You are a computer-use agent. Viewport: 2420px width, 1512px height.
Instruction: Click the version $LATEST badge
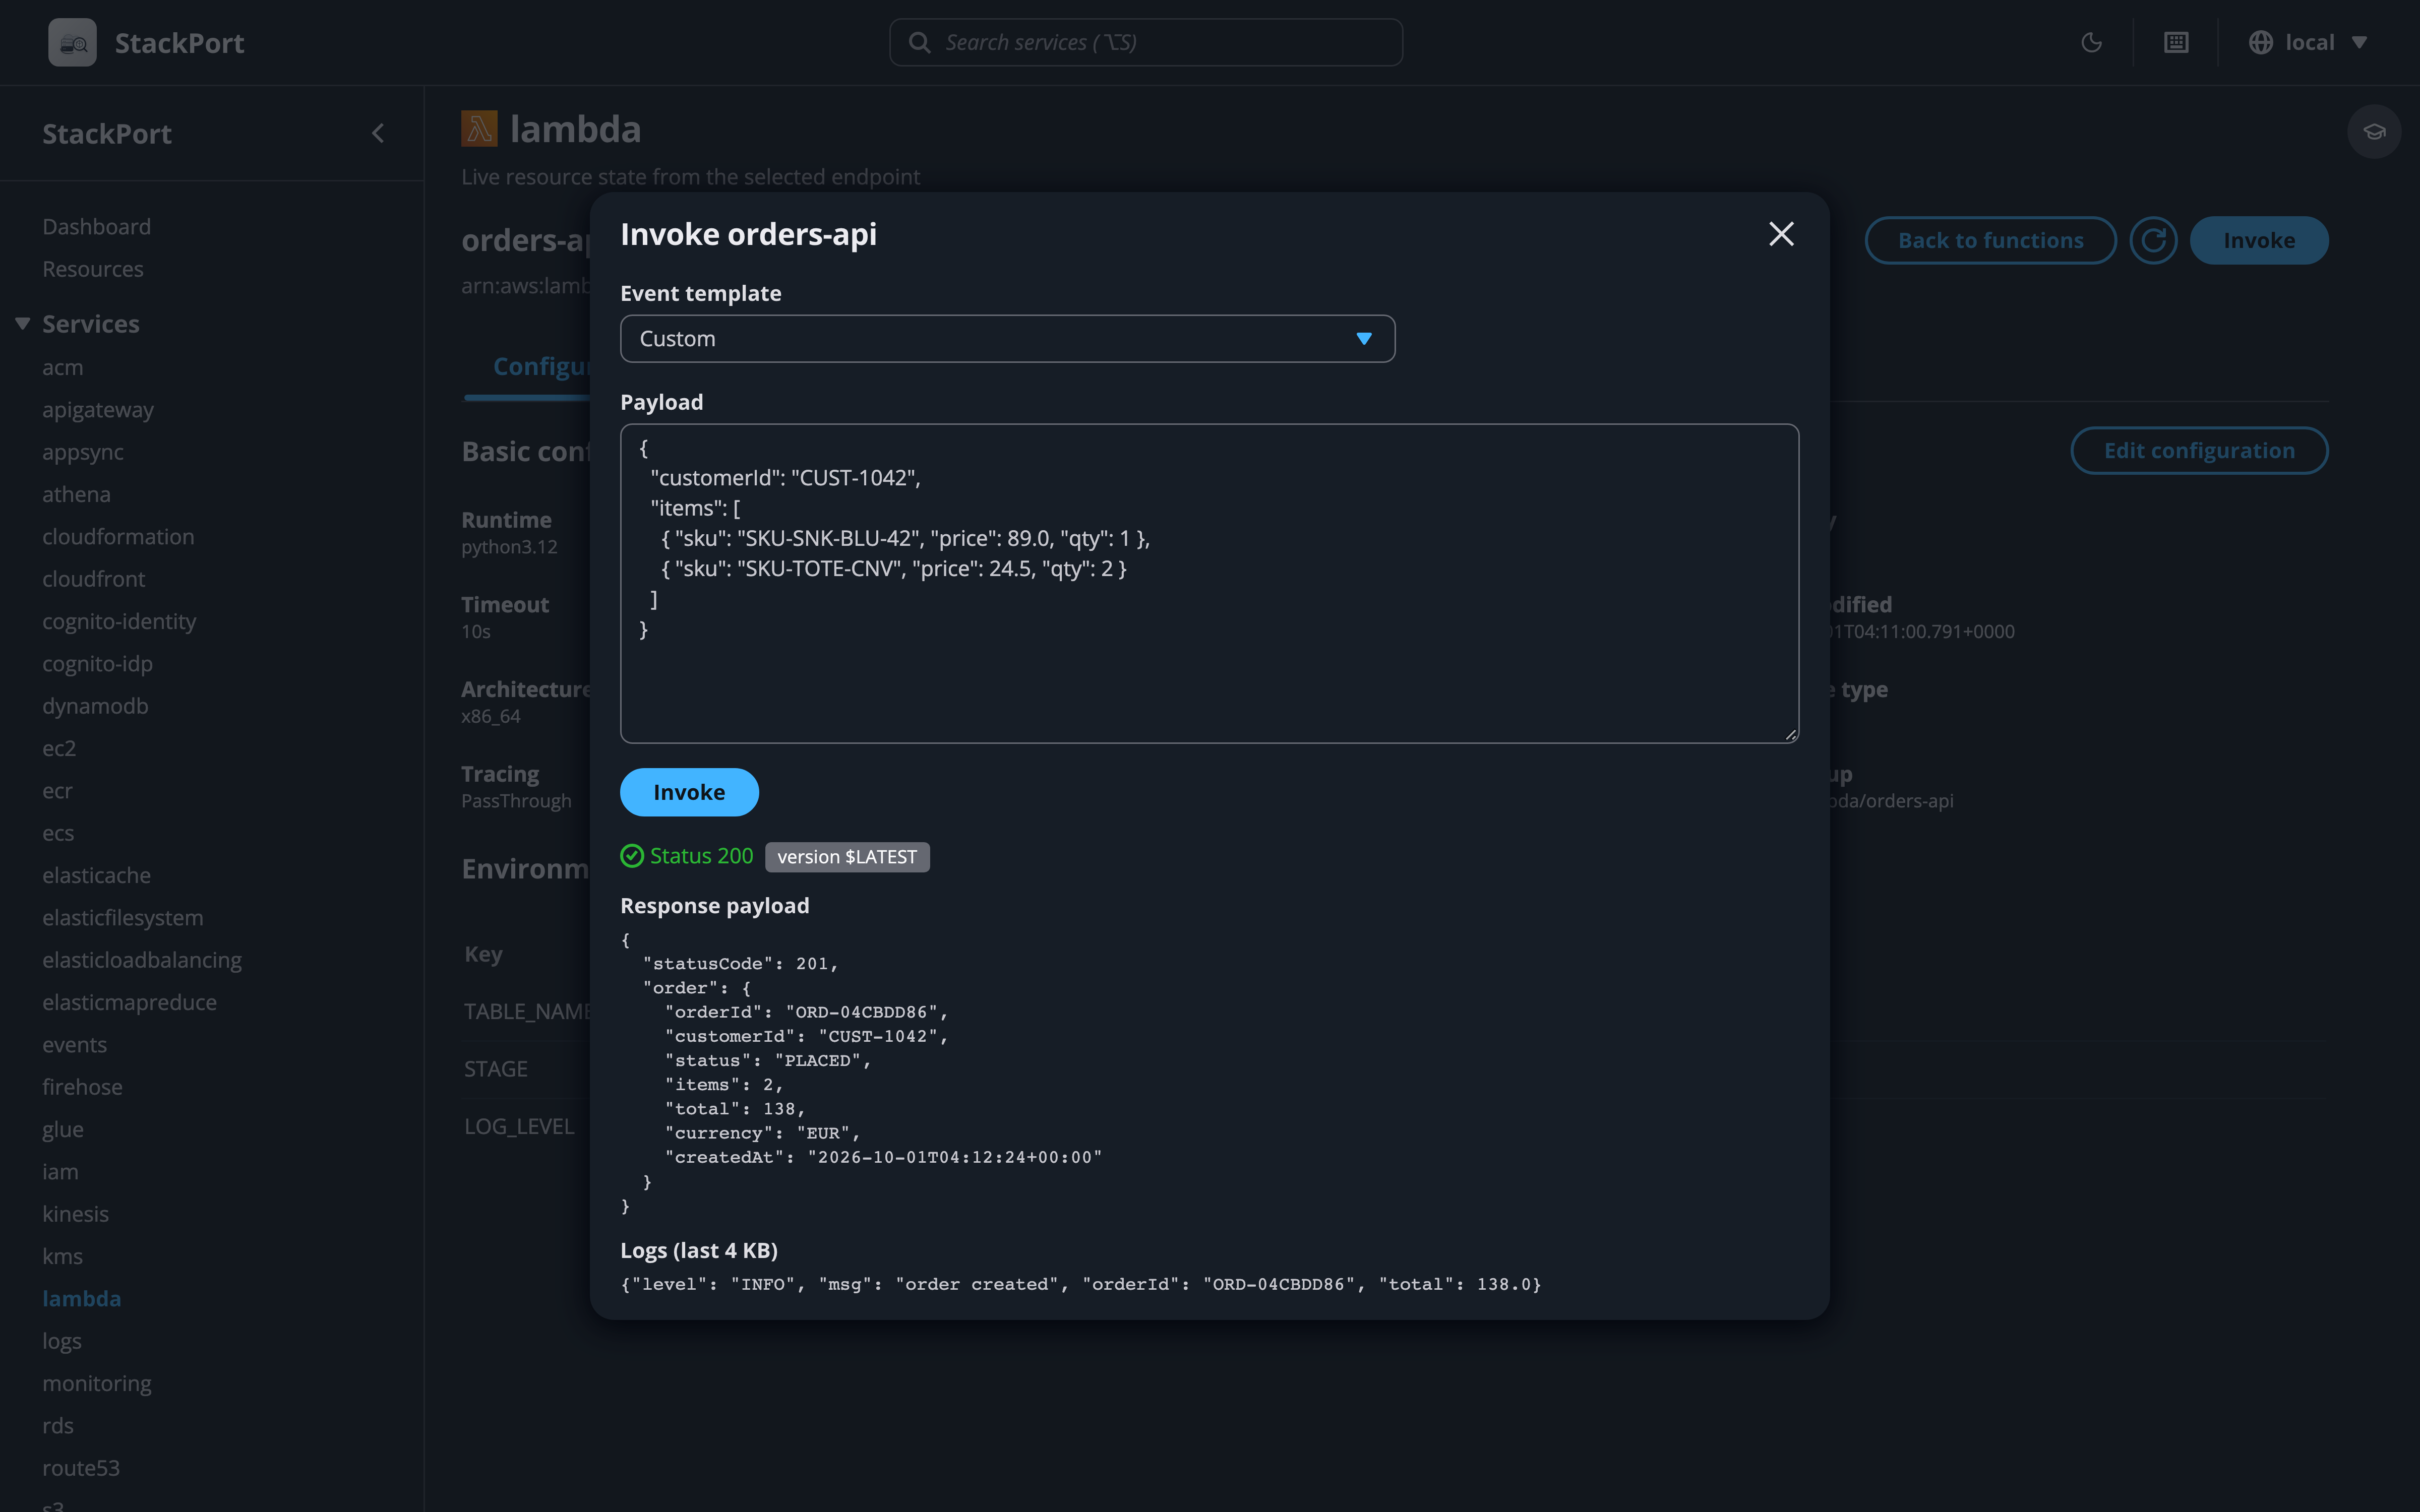(847, 857)
